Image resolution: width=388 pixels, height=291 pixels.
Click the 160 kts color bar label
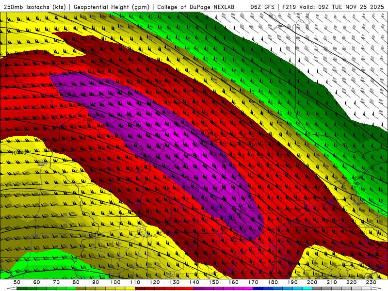(x=233, y=282)
